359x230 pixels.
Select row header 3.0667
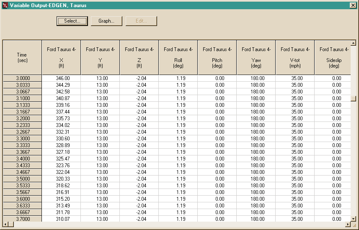click(22, 92)
